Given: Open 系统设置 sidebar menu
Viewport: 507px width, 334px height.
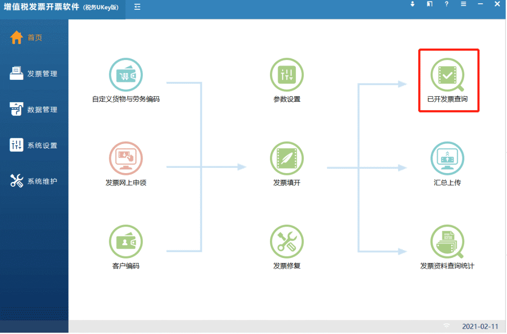Looking at the screenshot, I should click(34, 145).
